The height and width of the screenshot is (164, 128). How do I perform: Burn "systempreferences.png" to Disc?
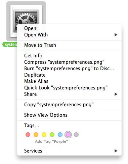70,69
